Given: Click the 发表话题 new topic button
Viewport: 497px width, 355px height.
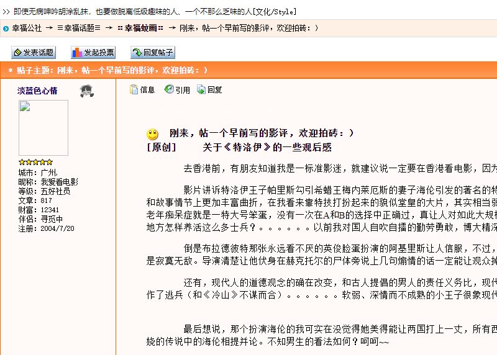Looking at the screenshot, I should point(34,52).
